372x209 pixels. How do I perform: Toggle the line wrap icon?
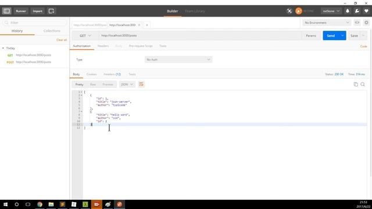[141, 84]
